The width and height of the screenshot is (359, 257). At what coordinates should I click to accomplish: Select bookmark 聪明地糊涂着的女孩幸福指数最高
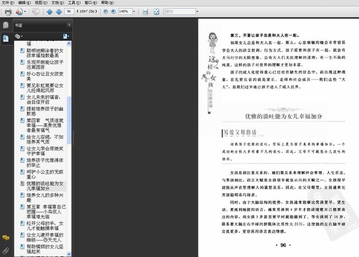pyautogui.click(x=45, y=53)
